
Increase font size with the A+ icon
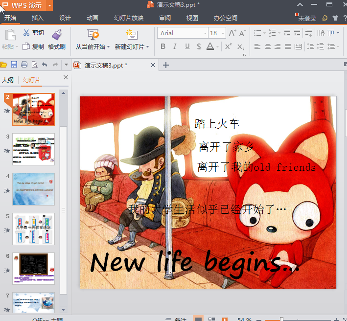pyautogui.click(x=232, y=33)
